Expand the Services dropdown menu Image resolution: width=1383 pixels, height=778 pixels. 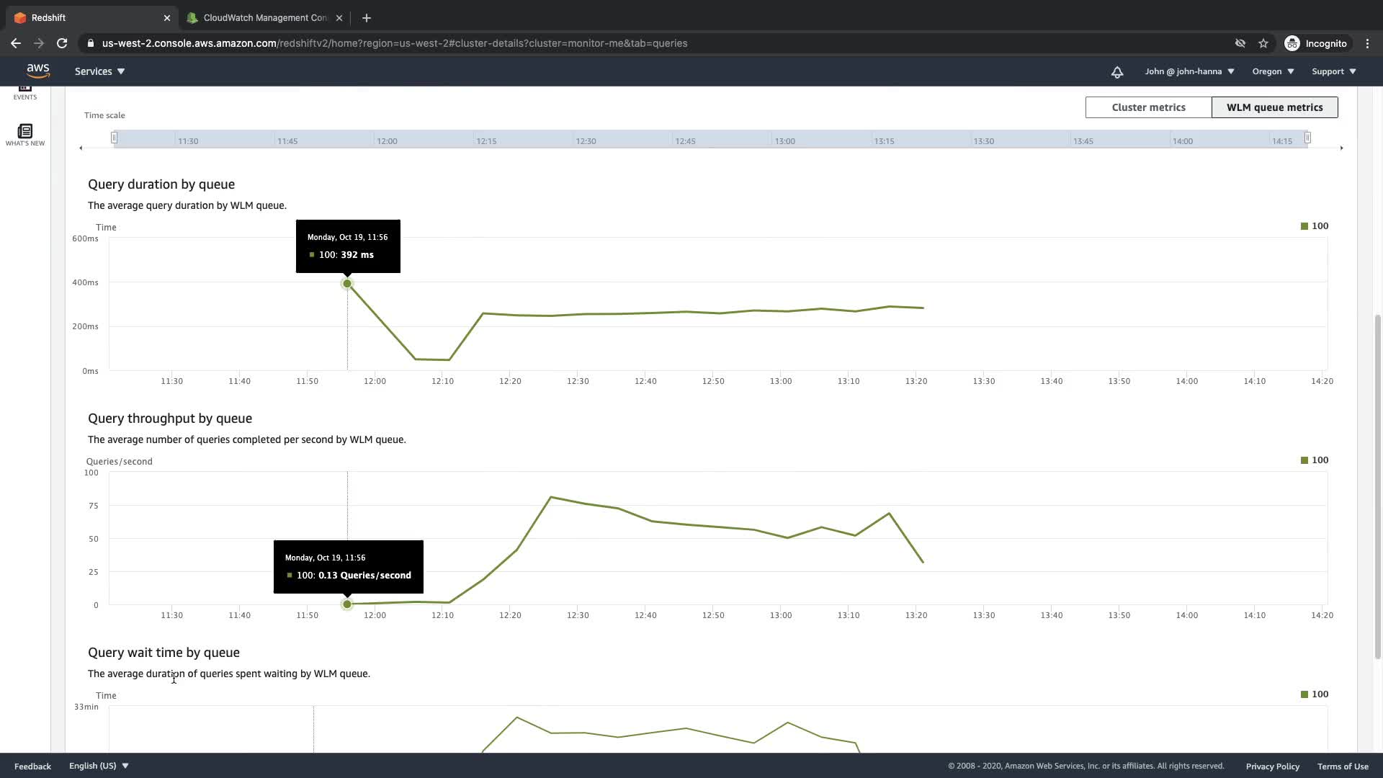99,71
